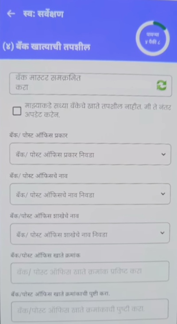This screenshot has width=177, height=324.
Task: Tap the green sync refresh icon
Action: pyautogui.click(x=162, y=86)
